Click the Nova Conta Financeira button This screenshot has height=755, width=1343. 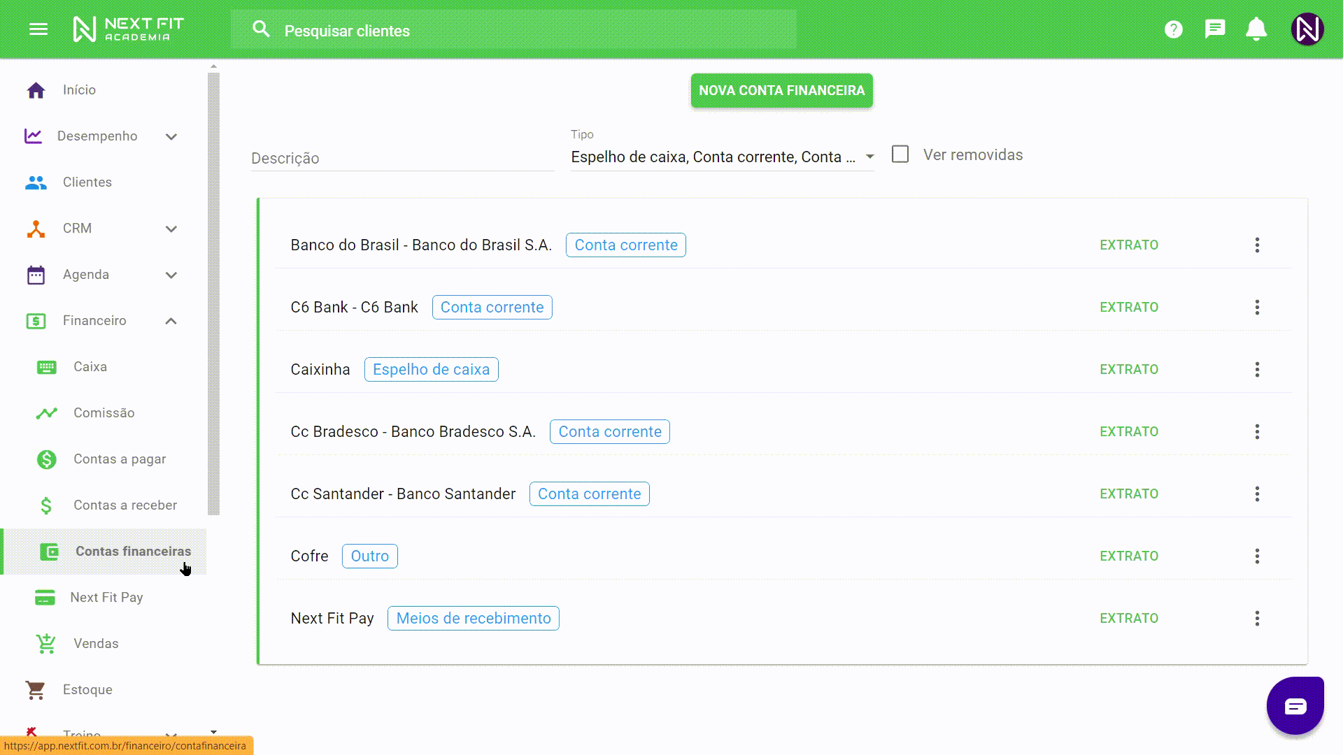pos(781,91)
